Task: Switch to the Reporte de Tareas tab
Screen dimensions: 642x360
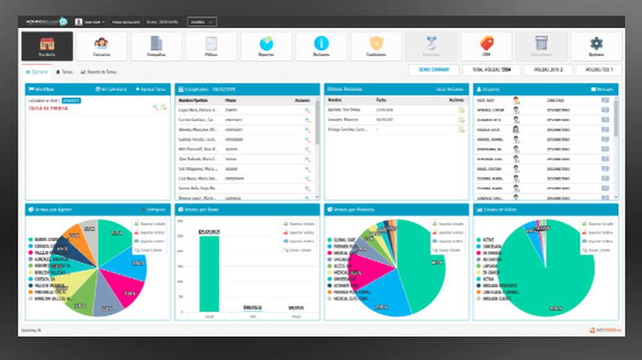Action: pyautogui.click(x=99, y=72)
